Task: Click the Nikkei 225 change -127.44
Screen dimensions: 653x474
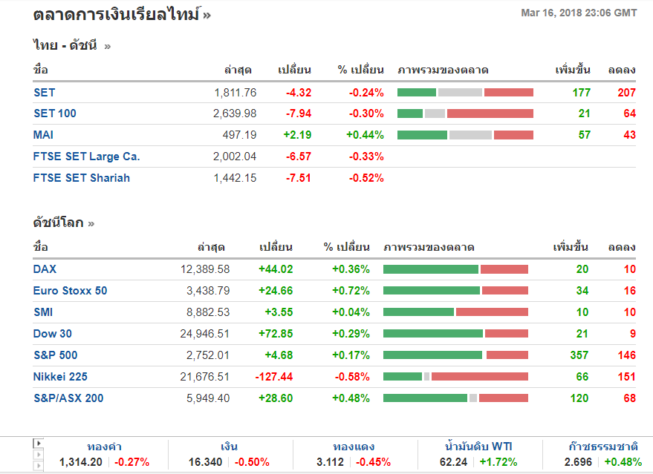Action: (x=274, y=377)
